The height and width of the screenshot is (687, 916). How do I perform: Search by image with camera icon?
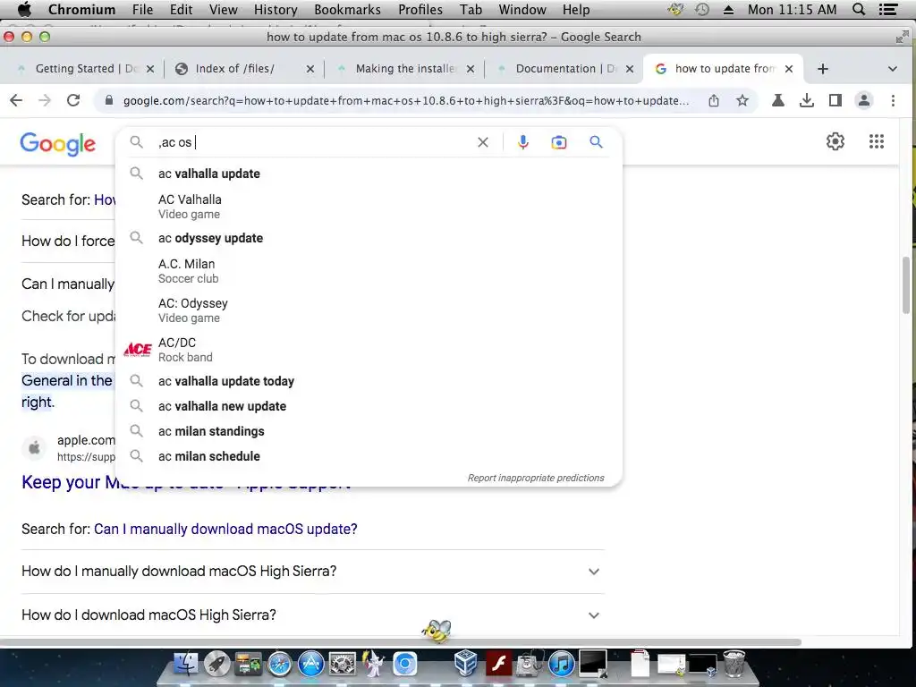click(558, 142)
